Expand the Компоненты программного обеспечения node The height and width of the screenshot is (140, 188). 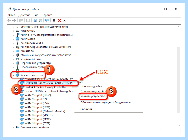tap(13, 35)
